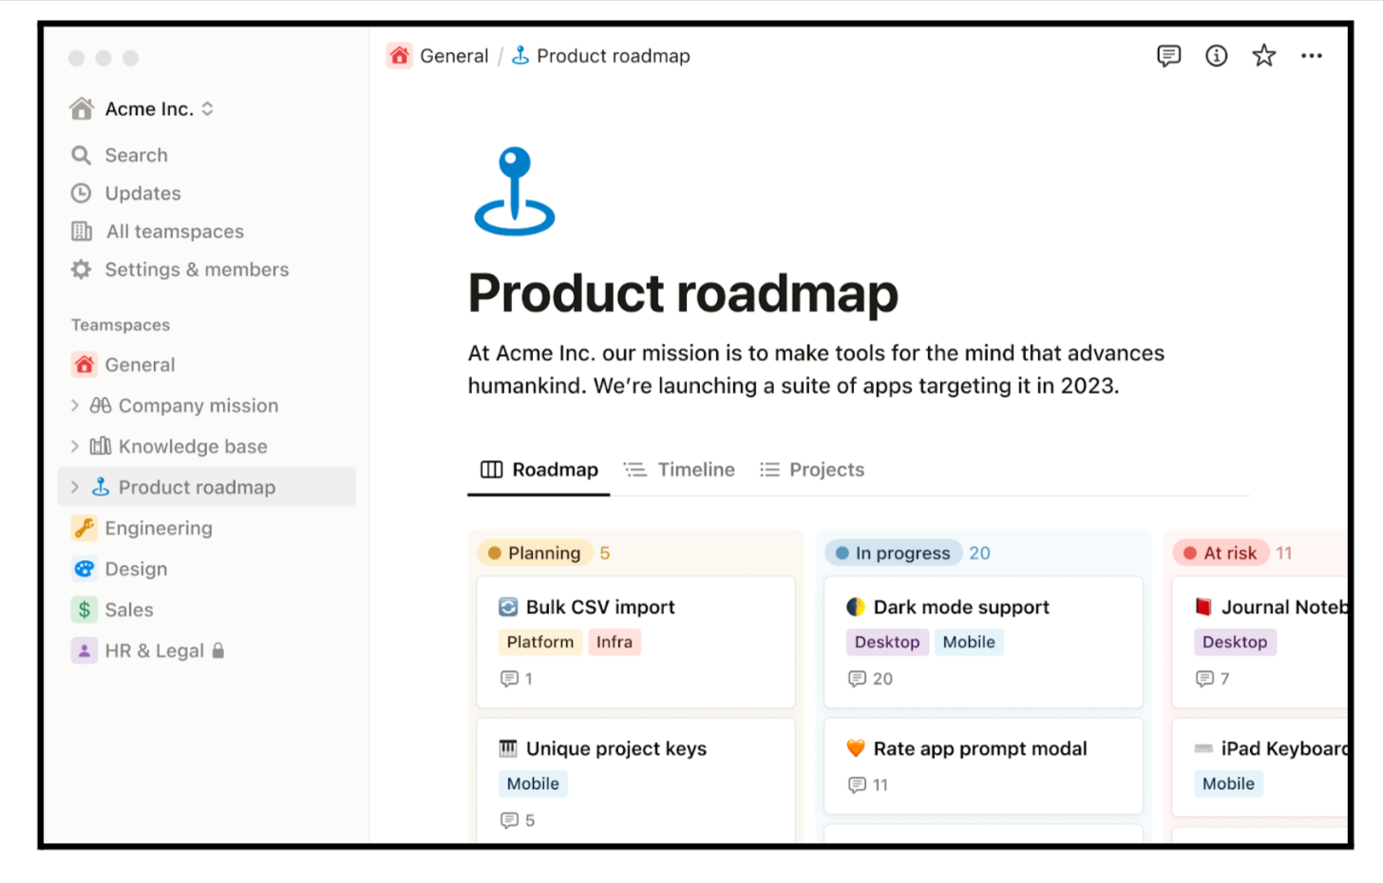
Task: Open the comments icon in top bar
Action: point(1168,56)
